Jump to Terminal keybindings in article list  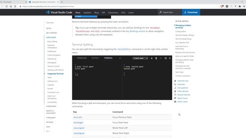tap(183, 39)
